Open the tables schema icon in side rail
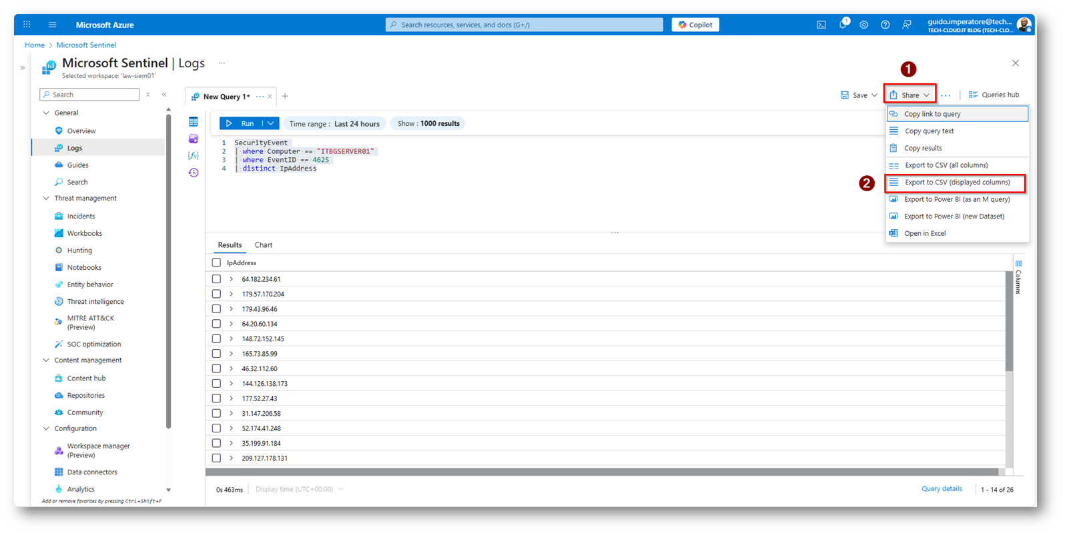Viewport: 1065px width, 535px height. (x=194, y=122)
